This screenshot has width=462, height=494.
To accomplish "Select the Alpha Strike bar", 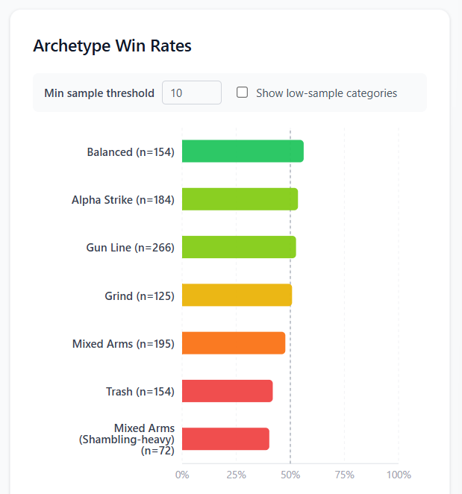I will 240,199.
